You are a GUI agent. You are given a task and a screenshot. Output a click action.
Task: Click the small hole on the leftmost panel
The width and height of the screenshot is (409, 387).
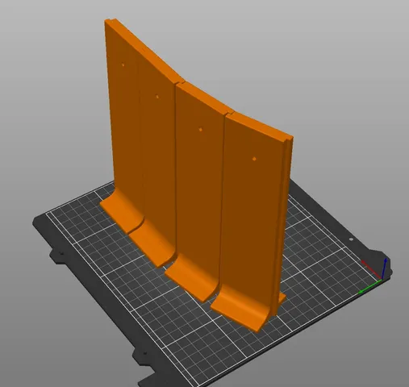coord(123,64)
